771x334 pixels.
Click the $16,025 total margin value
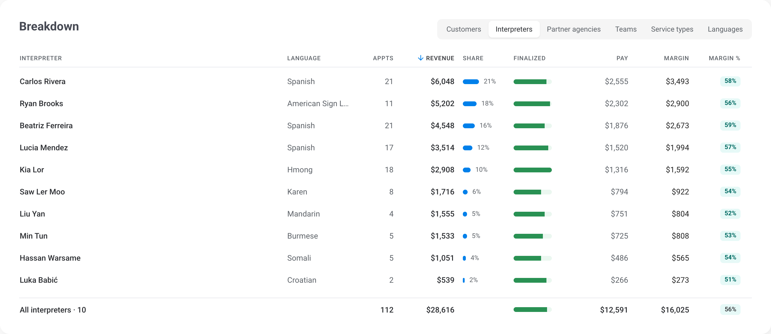point(675,310)
